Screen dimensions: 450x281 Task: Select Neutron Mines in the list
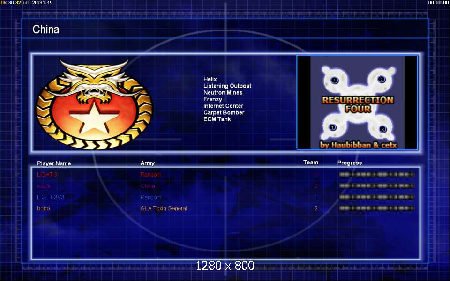[x=223, y=92]
